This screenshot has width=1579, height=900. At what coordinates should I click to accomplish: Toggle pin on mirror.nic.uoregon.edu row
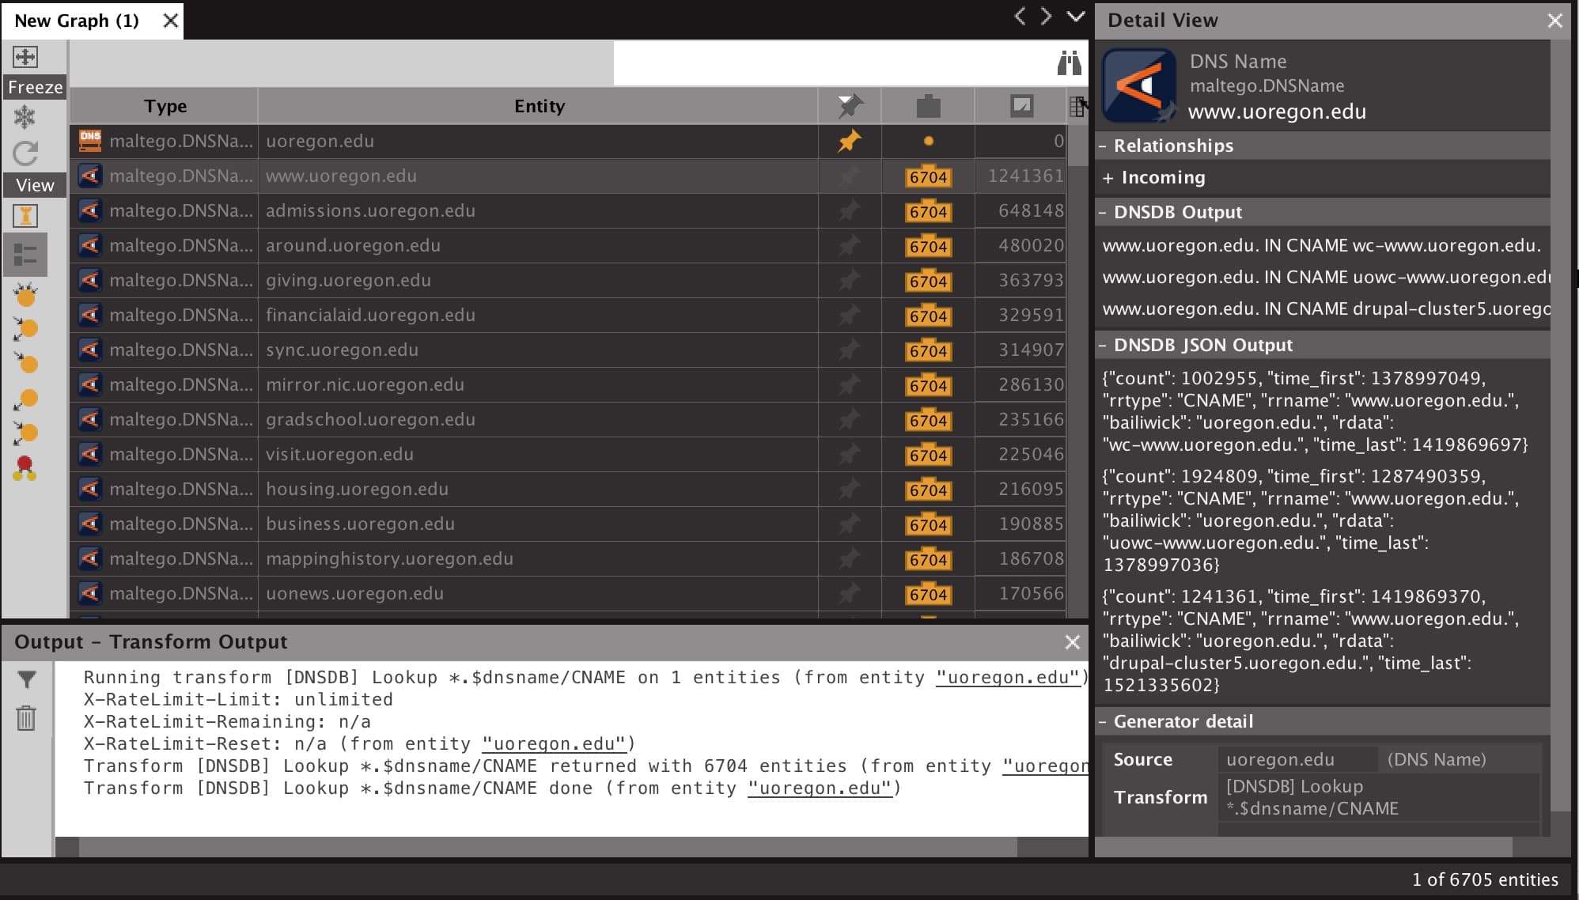[x=850, y=384]
